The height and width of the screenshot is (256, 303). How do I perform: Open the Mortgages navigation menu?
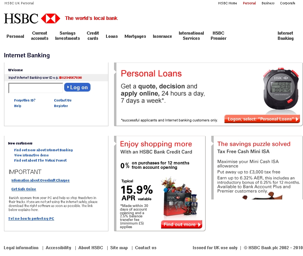135,36
